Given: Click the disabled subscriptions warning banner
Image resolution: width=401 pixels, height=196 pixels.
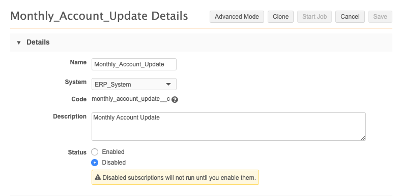Looking at the screenshot, I should click(175, 177).
